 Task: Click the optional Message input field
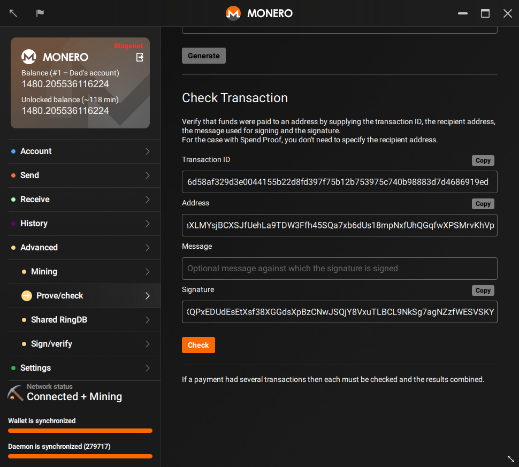pos(339,269)
